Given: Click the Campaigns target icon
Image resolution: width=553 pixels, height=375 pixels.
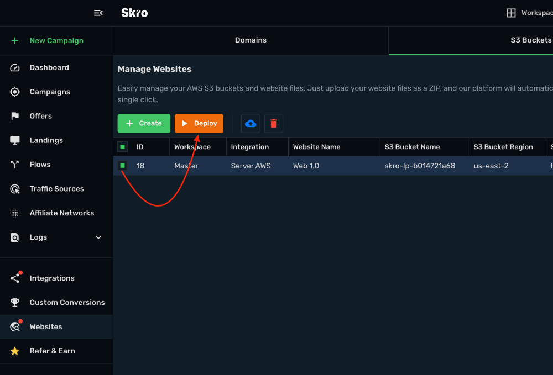Looking at the screenshot, I should coord(15,92).
